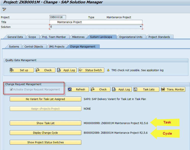Click the Display Change Cycle button
The height and width of the screenshot is (150, 190).
[45, 133]
